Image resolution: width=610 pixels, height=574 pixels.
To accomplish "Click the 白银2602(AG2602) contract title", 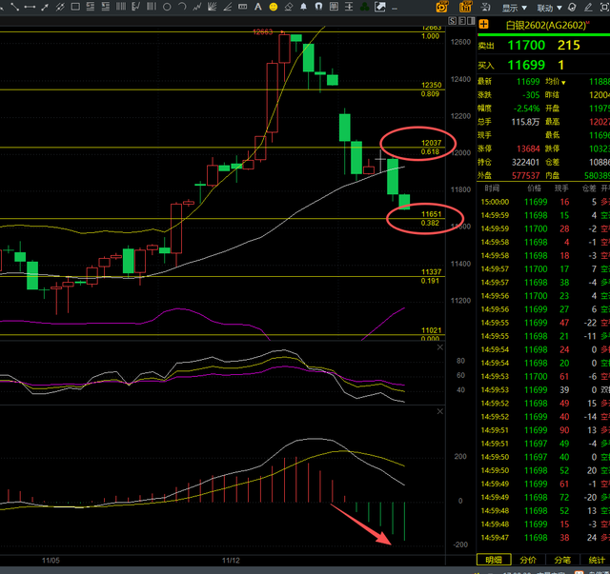I will [x=545, y=26].
